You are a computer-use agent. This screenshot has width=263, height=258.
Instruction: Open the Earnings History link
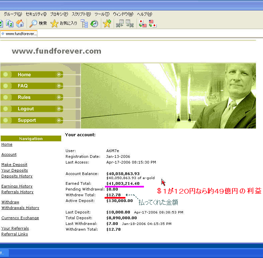[17, 186]
